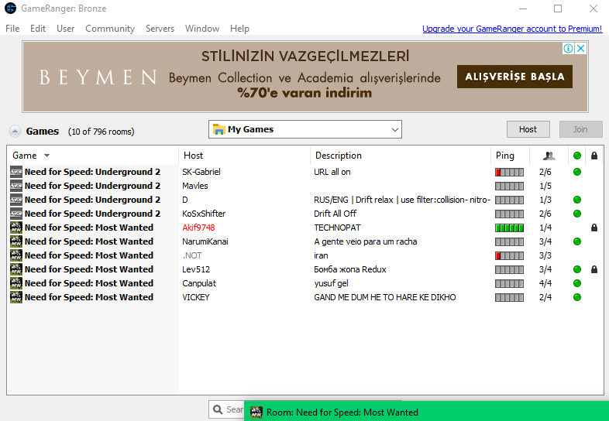609x421 pixels.
Task: Click the game icon in SK-Gabriel's row
Action: pyautogui.click(x=16, y=172)
